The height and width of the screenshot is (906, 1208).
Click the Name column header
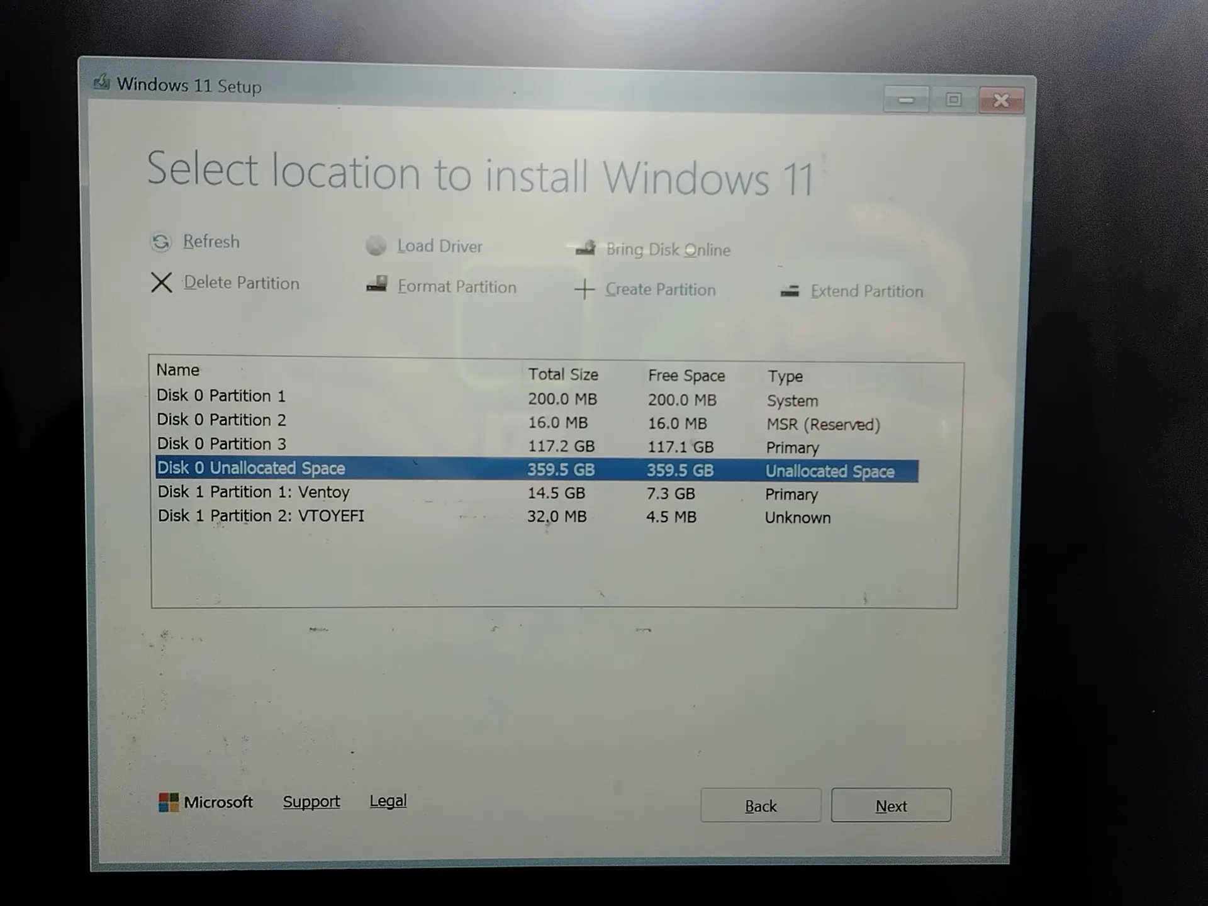pyautogui.click(x=178, y=370)
